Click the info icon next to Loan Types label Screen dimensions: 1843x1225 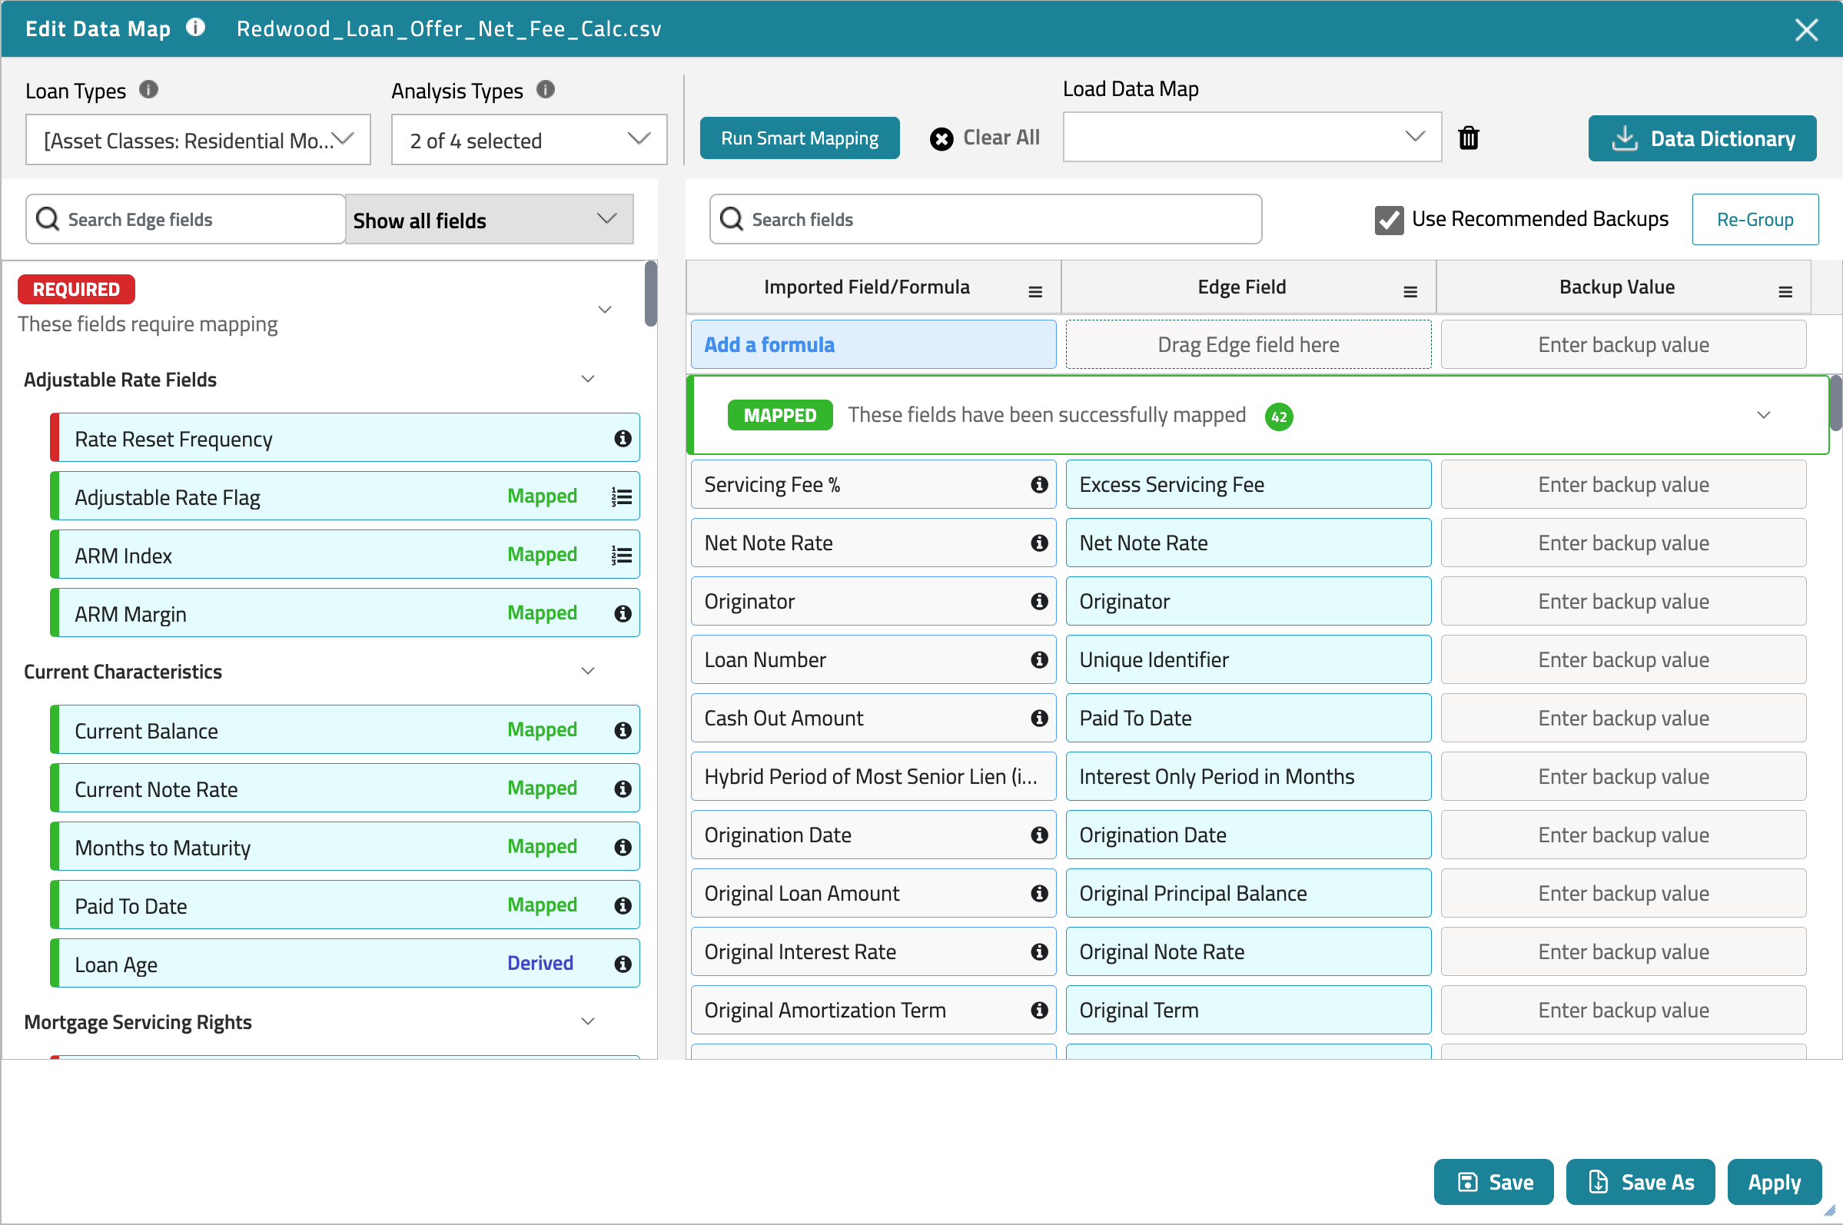point(150,89)
